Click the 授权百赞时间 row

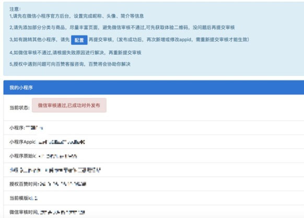pyautogui.click(x=154, y=184)
